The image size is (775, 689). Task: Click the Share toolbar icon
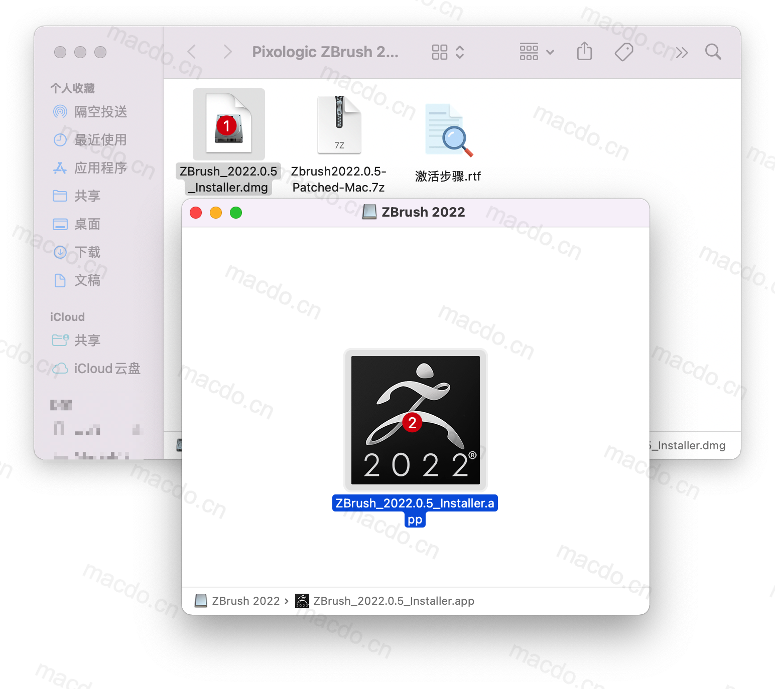[584, 52]
